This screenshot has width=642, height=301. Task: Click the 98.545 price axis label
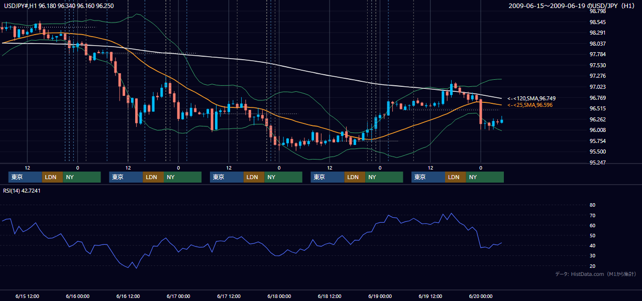tap(597, 22)
